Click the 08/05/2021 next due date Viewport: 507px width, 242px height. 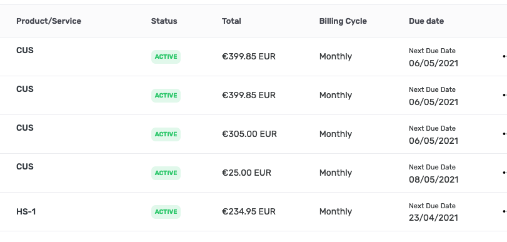click(x=433, y=179)
